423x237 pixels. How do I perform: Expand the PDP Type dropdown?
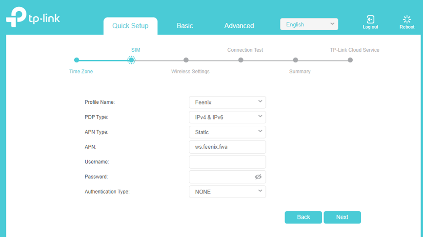[x=227, y=117]
